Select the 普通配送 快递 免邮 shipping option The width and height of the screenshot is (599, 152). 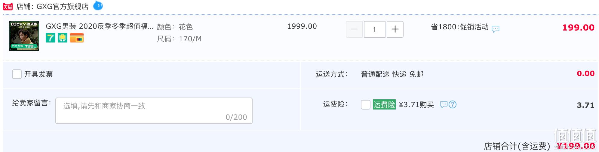[392, 74]
